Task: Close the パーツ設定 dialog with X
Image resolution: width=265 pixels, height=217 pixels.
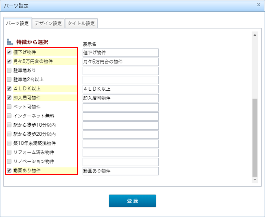Action: (258, 5)
